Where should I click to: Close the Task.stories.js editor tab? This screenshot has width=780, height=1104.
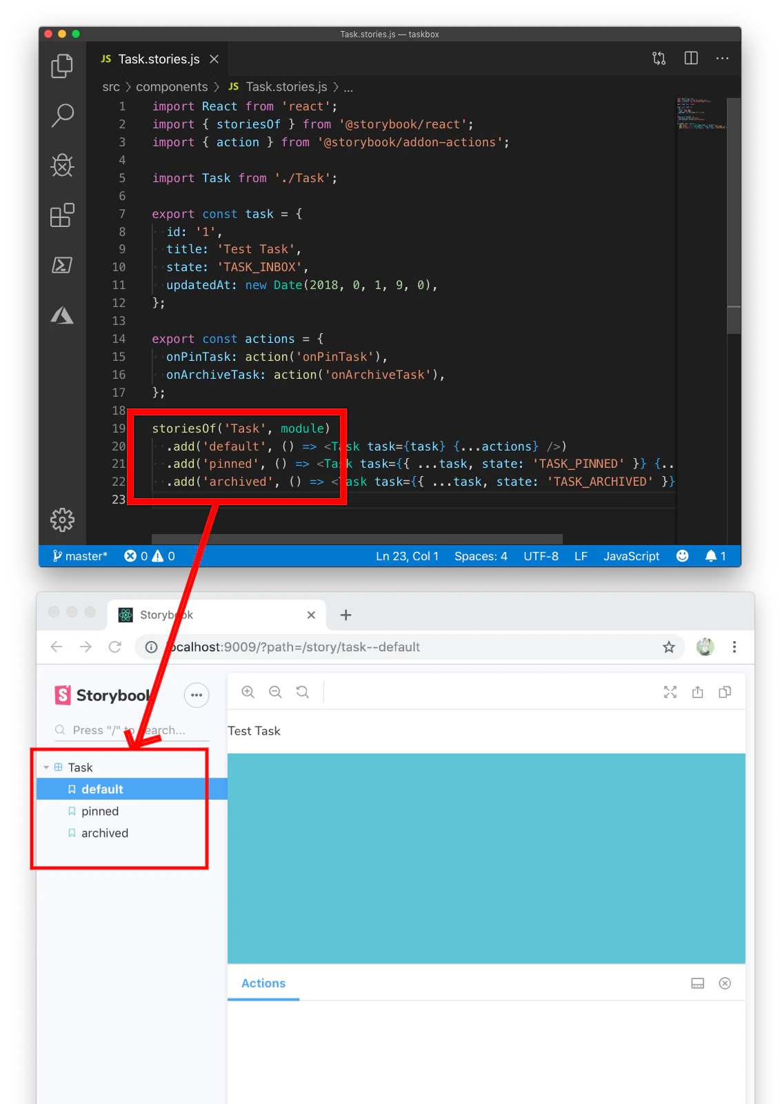[x=214, y=59]
